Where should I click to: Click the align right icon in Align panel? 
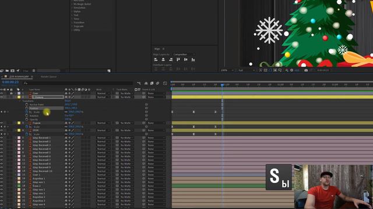pyautogui.click(x=171, y=59)
